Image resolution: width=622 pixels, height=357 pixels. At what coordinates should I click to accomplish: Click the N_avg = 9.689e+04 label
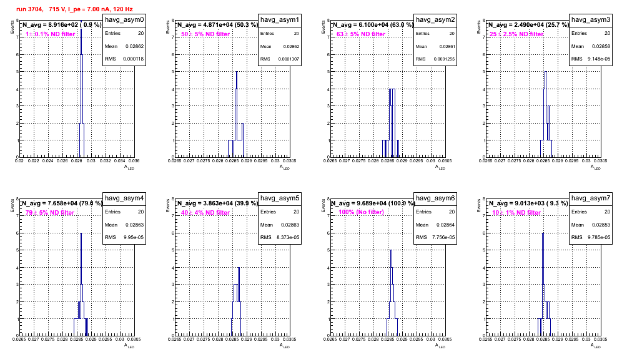[x=373, y=203]
